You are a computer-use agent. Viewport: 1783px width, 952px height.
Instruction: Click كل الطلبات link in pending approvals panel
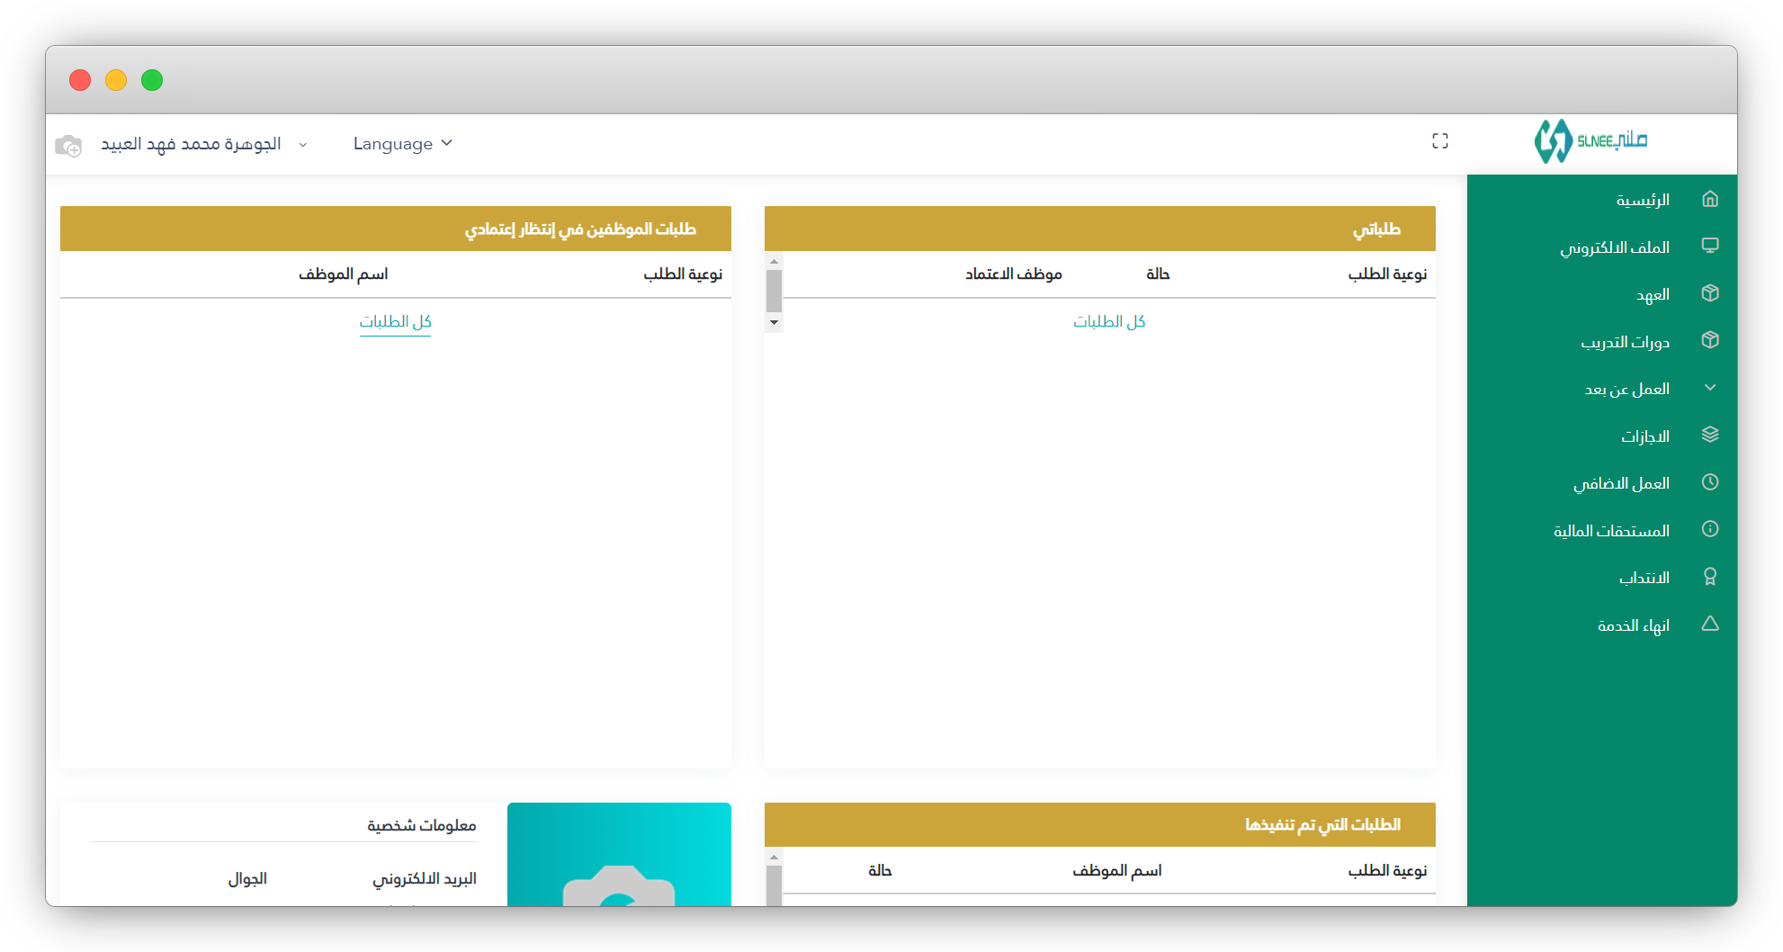[395, 321]
